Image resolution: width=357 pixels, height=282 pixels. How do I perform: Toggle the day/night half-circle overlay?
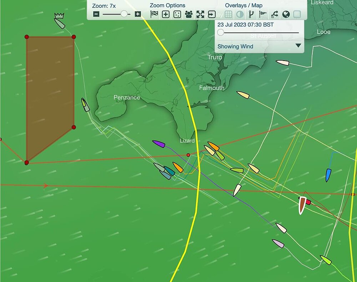click(x=240, y=14)
